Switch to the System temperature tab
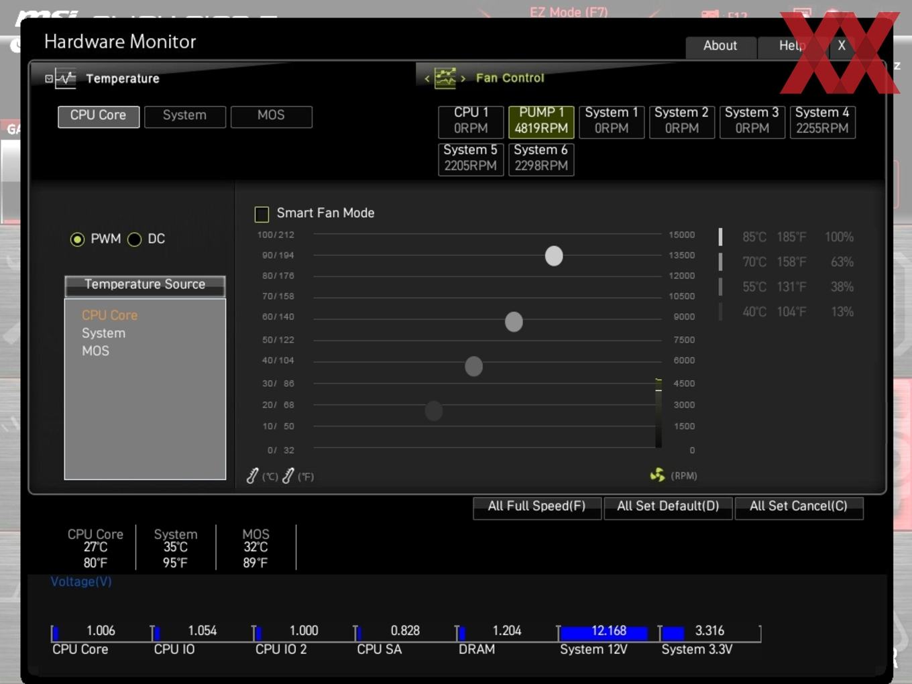This screenshot has width=912, height=684. pyautogui.click(x=185, y=116)
